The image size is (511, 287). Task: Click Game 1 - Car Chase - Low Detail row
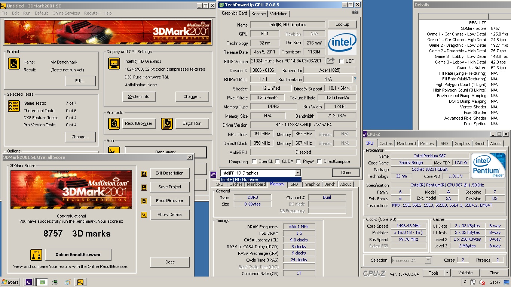point(464,34)
